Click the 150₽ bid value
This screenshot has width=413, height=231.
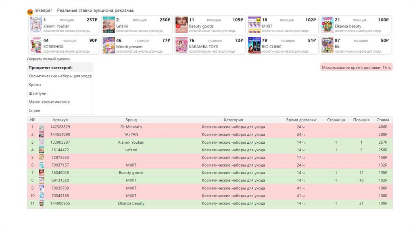click(x=383, y=158)
